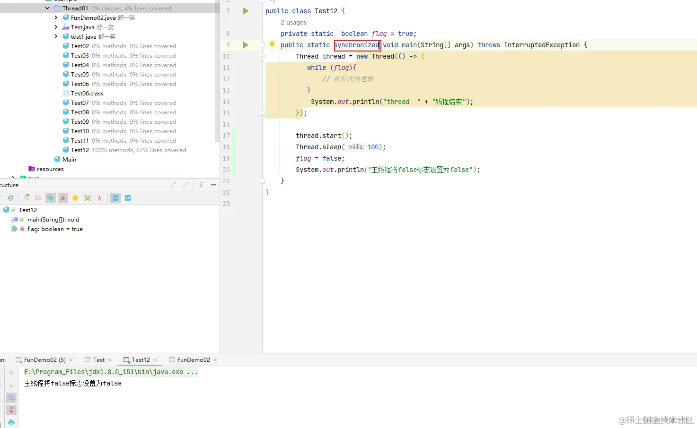
Task: Collapse main method fold on line 9
Action: pos(262,45)
